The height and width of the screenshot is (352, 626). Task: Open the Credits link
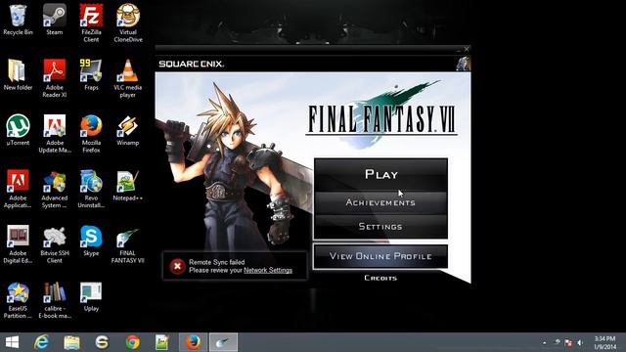380,278
